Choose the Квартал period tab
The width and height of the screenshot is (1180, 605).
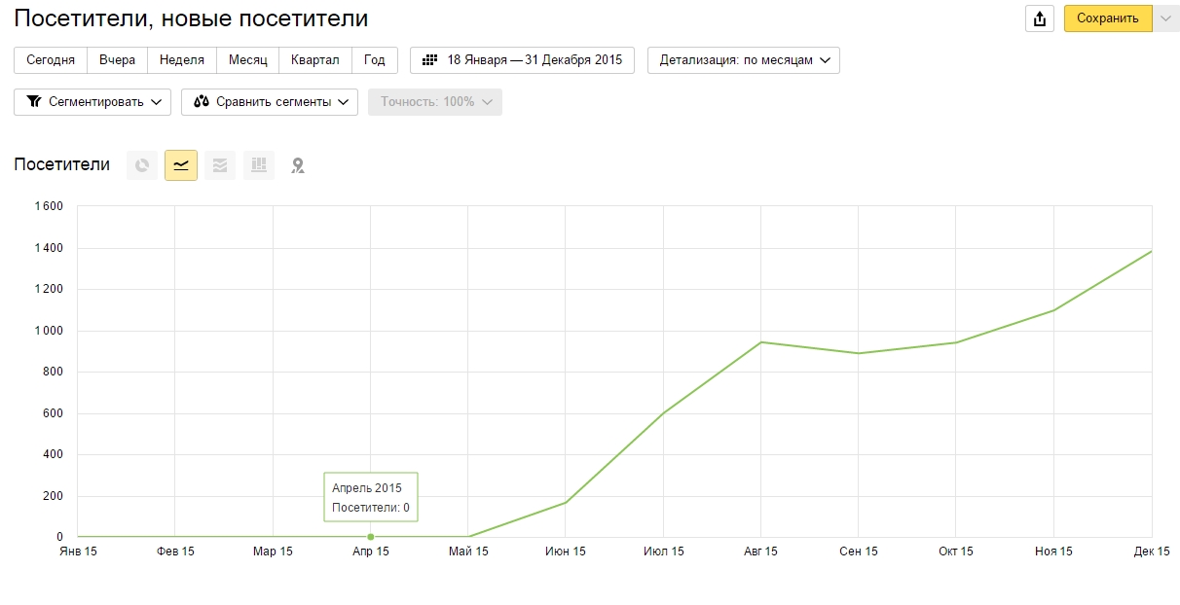(315, 60)
